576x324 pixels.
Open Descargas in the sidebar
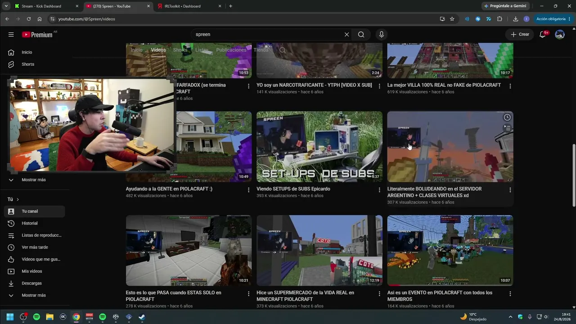(x=35, y=283)
